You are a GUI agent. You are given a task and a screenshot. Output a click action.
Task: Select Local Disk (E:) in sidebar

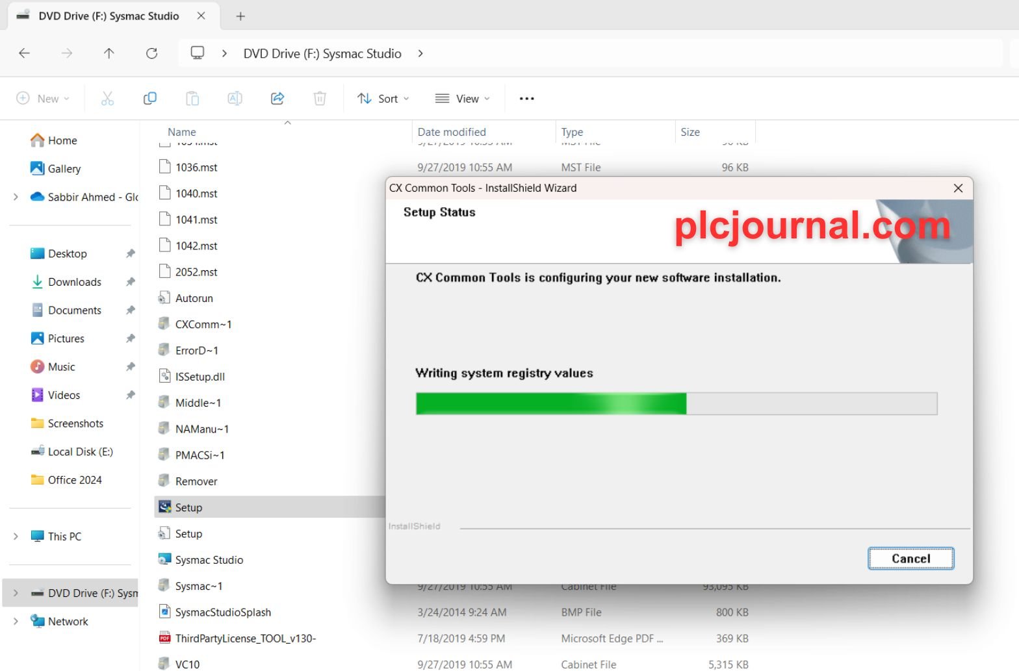(81, 451)
